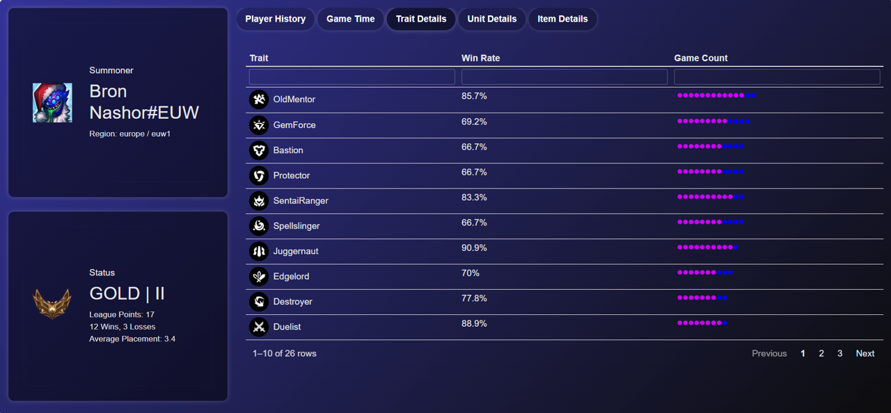
Task: Switch to the Item Details tab
Action: (x=562, y=19)
